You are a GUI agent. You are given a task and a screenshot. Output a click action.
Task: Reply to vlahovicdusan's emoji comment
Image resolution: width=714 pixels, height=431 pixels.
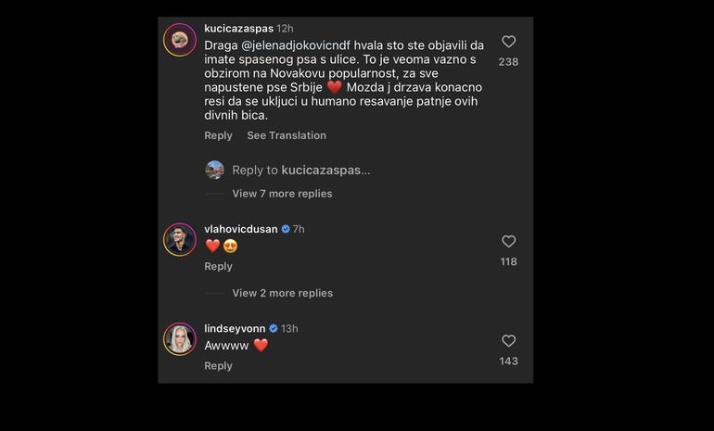tap(218, 266)
